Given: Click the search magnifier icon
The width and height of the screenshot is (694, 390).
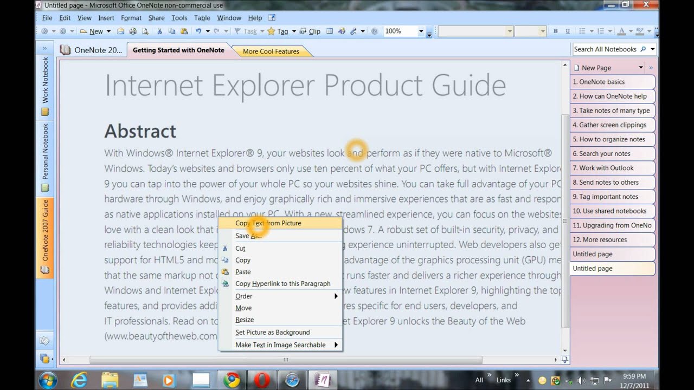Looking at the screenshot, I should (x=643, y=49).
